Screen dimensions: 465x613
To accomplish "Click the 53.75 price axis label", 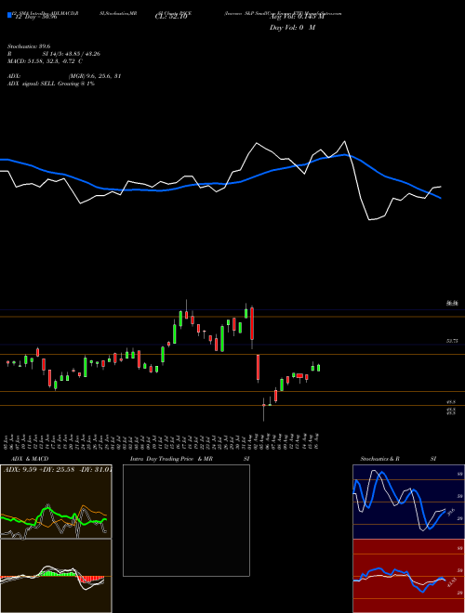I will pos(452,341).
